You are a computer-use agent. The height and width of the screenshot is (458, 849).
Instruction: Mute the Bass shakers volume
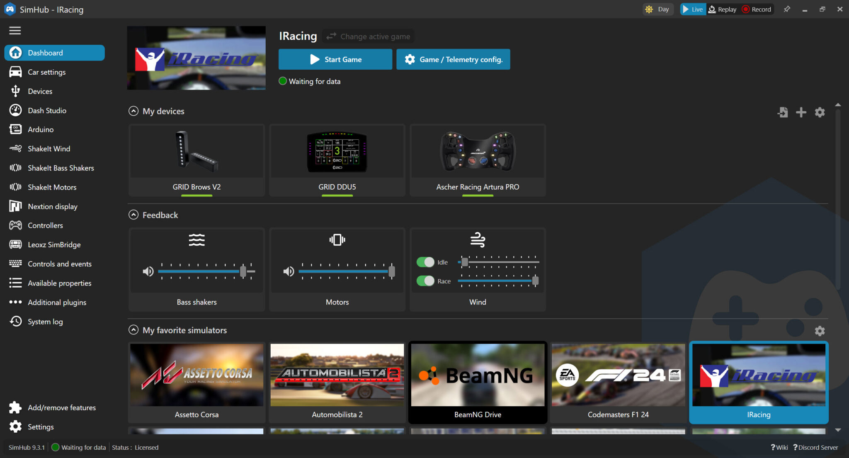[x=148, y=271]
